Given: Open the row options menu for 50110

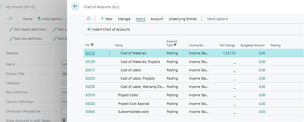Looking at the screenshot, I should [110, 53].
